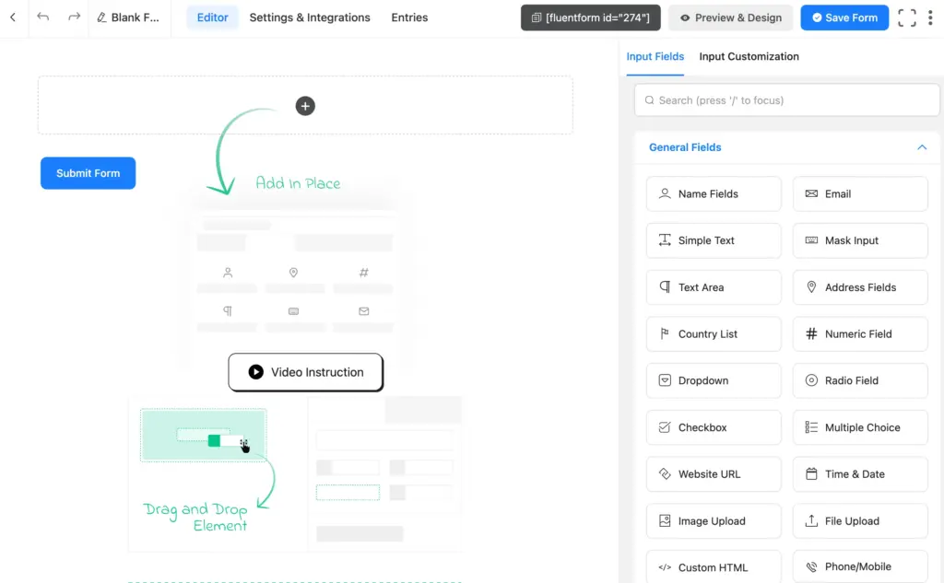Image resolution: width=944 pixels, height=583 pixels.
Task: Copy the fluentform shortcode
Action: pos(590,17)
